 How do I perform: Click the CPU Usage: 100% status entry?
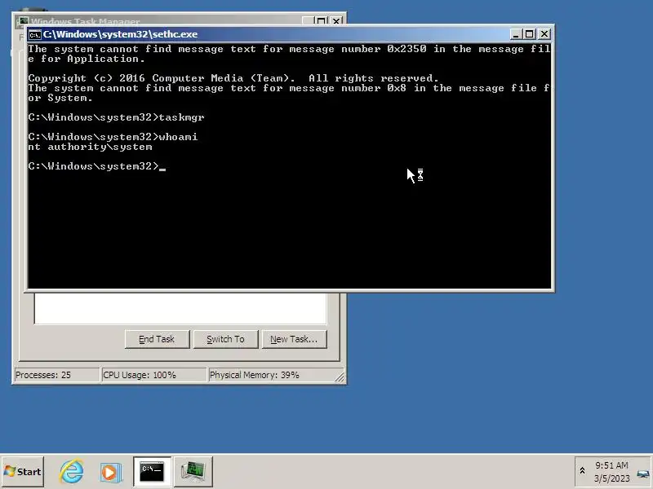[153, 375]
